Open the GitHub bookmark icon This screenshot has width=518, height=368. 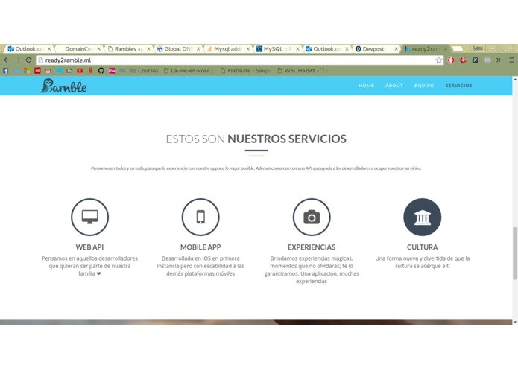(x=101, y=70)
